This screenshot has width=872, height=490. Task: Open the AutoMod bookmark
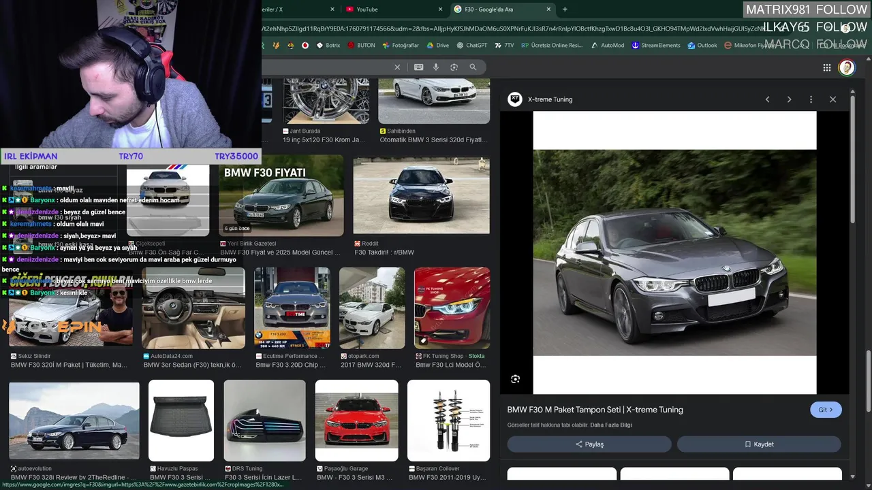click(608, 46)
